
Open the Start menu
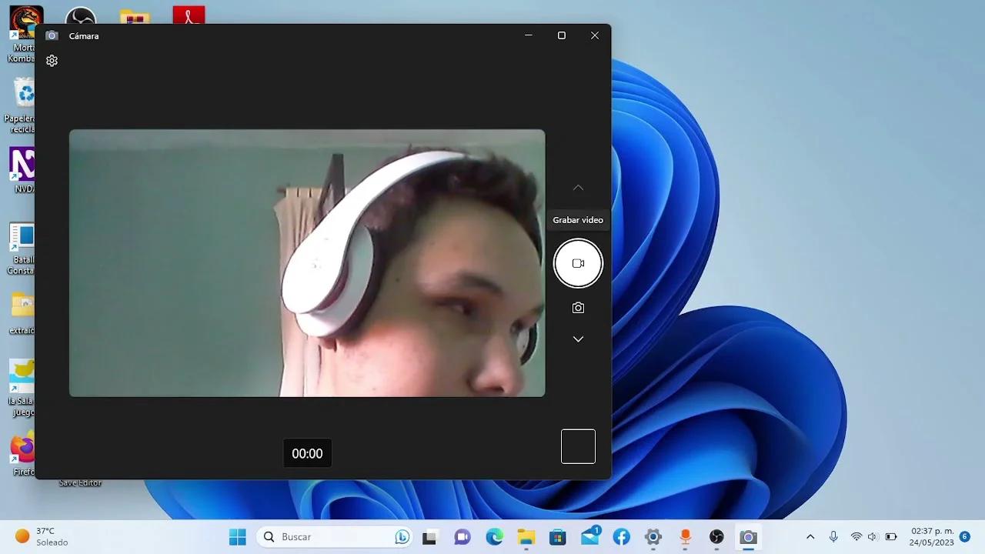pos(237,536)
